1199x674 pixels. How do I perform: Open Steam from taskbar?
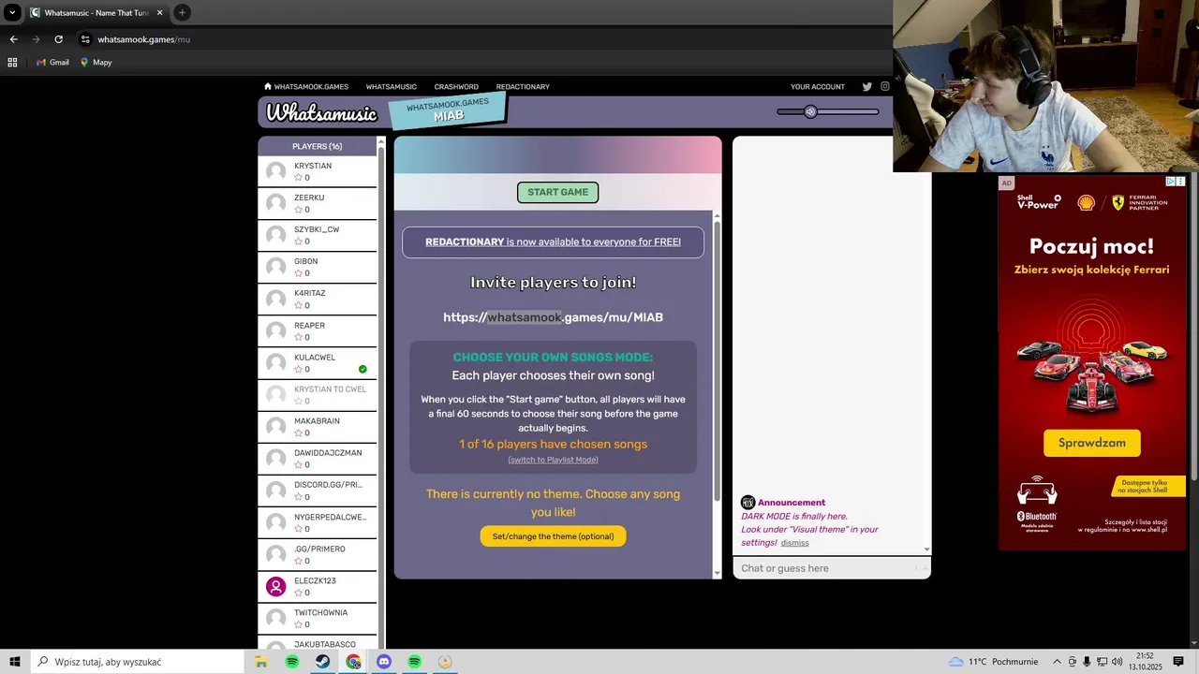(322, 662)
